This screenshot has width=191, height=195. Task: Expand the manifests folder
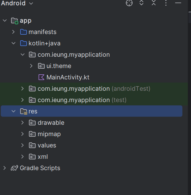[x=13, y=32]
